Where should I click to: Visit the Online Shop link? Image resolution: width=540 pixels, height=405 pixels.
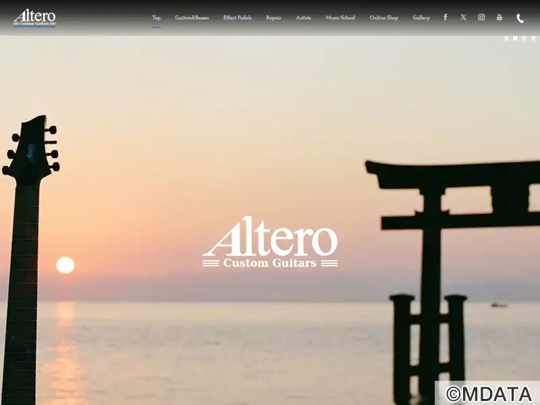[x=383, y=18]
